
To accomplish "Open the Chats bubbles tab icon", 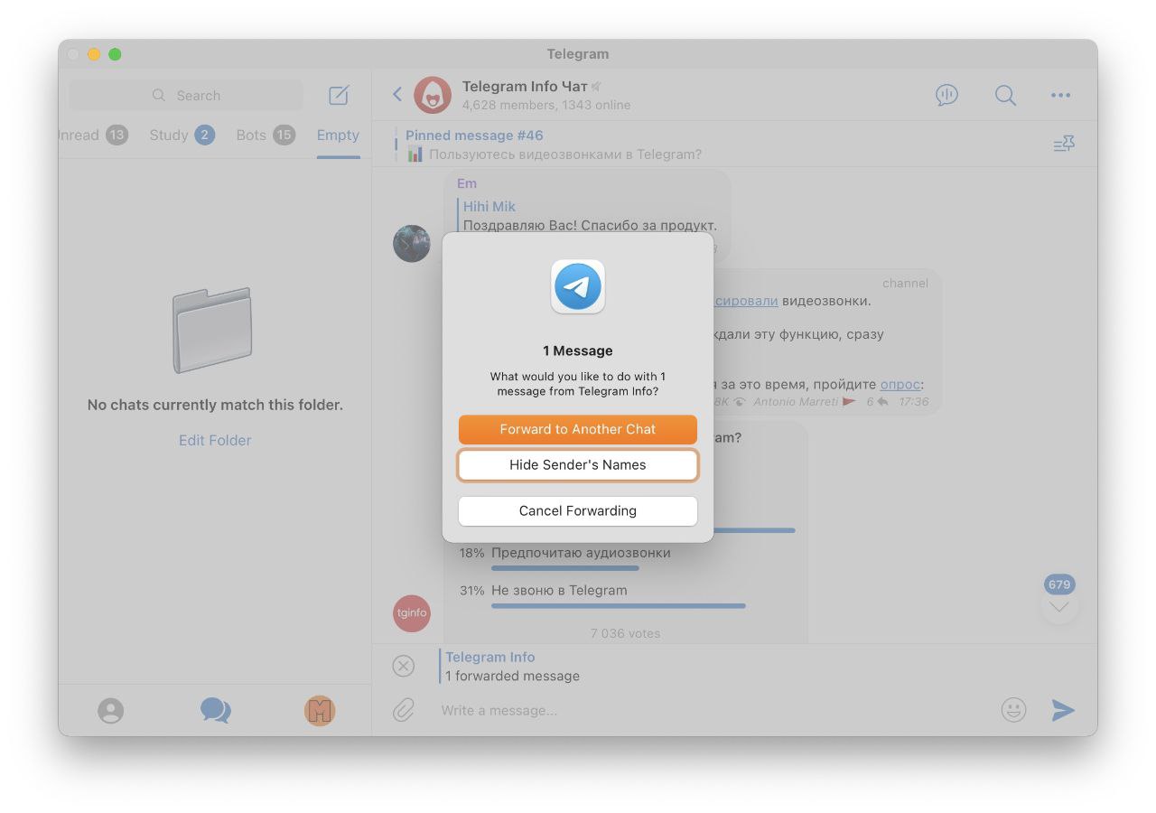I will coord(215,711).
